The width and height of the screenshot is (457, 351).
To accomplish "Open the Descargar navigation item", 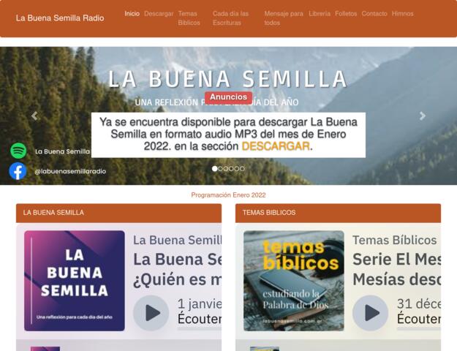I will [159, 13].
